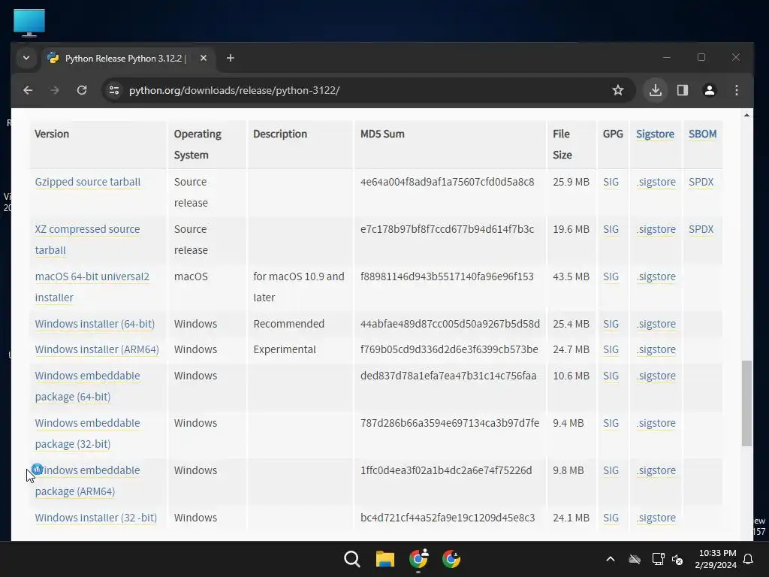Open SIG for Windows installer (ARM64)
Image resolution: width=769 pixels, height=577 pixels.
click(x=611, y=349)
